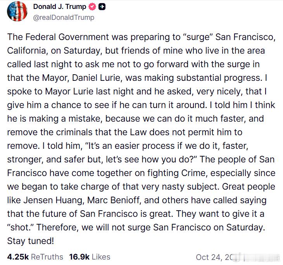Click the pink verified checkmark badge
The height and width of the screenshot is (265, 283).
coord(93,7)
